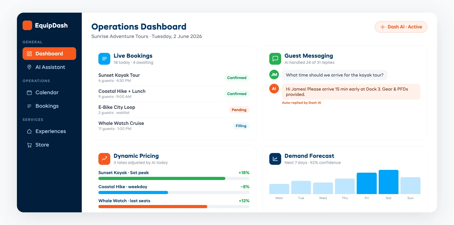Open Experiences under Services
The image size is (454, 225).
click(49, 131)
